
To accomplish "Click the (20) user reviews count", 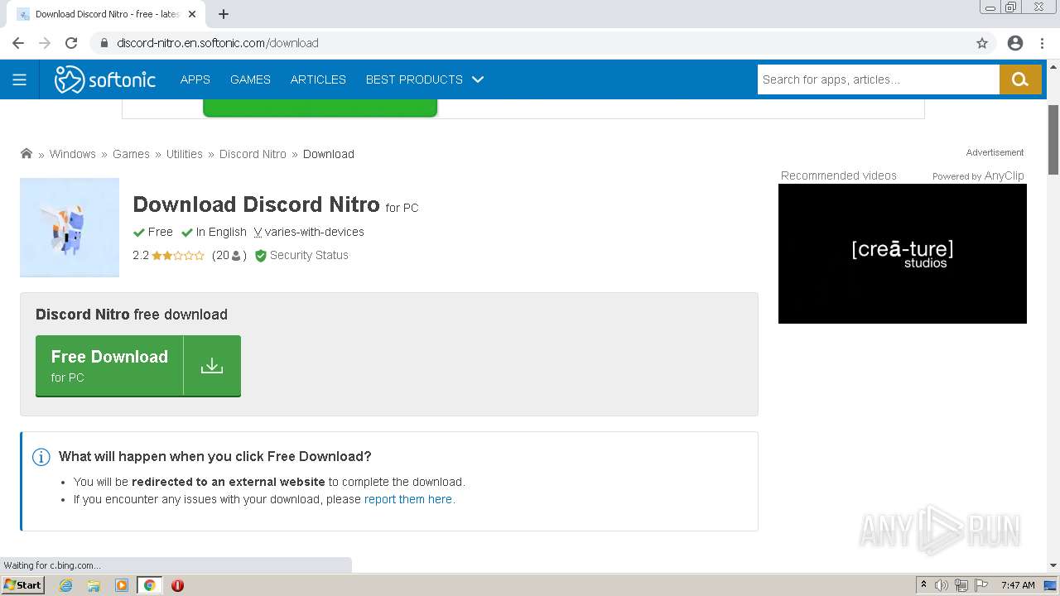I will 229,255.
